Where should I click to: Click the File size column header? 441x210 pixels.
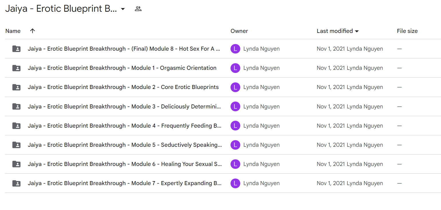tap(407, 31)
